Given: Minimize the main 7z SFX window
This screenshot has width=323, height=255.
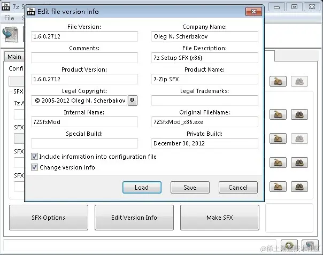Looking at the screenshot, I should point(276,7).
